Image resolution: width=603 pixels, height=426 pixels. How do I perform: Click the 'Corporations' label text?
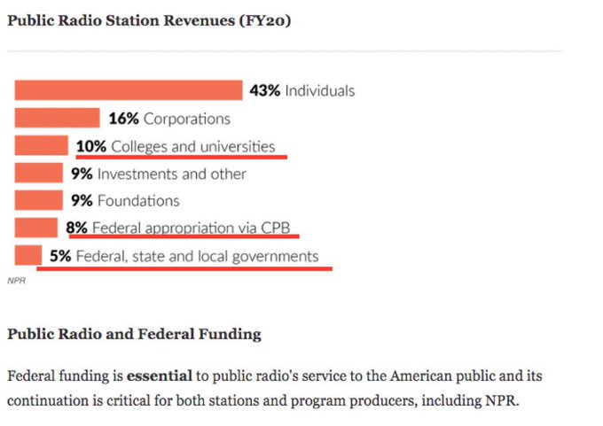point(187,119)
